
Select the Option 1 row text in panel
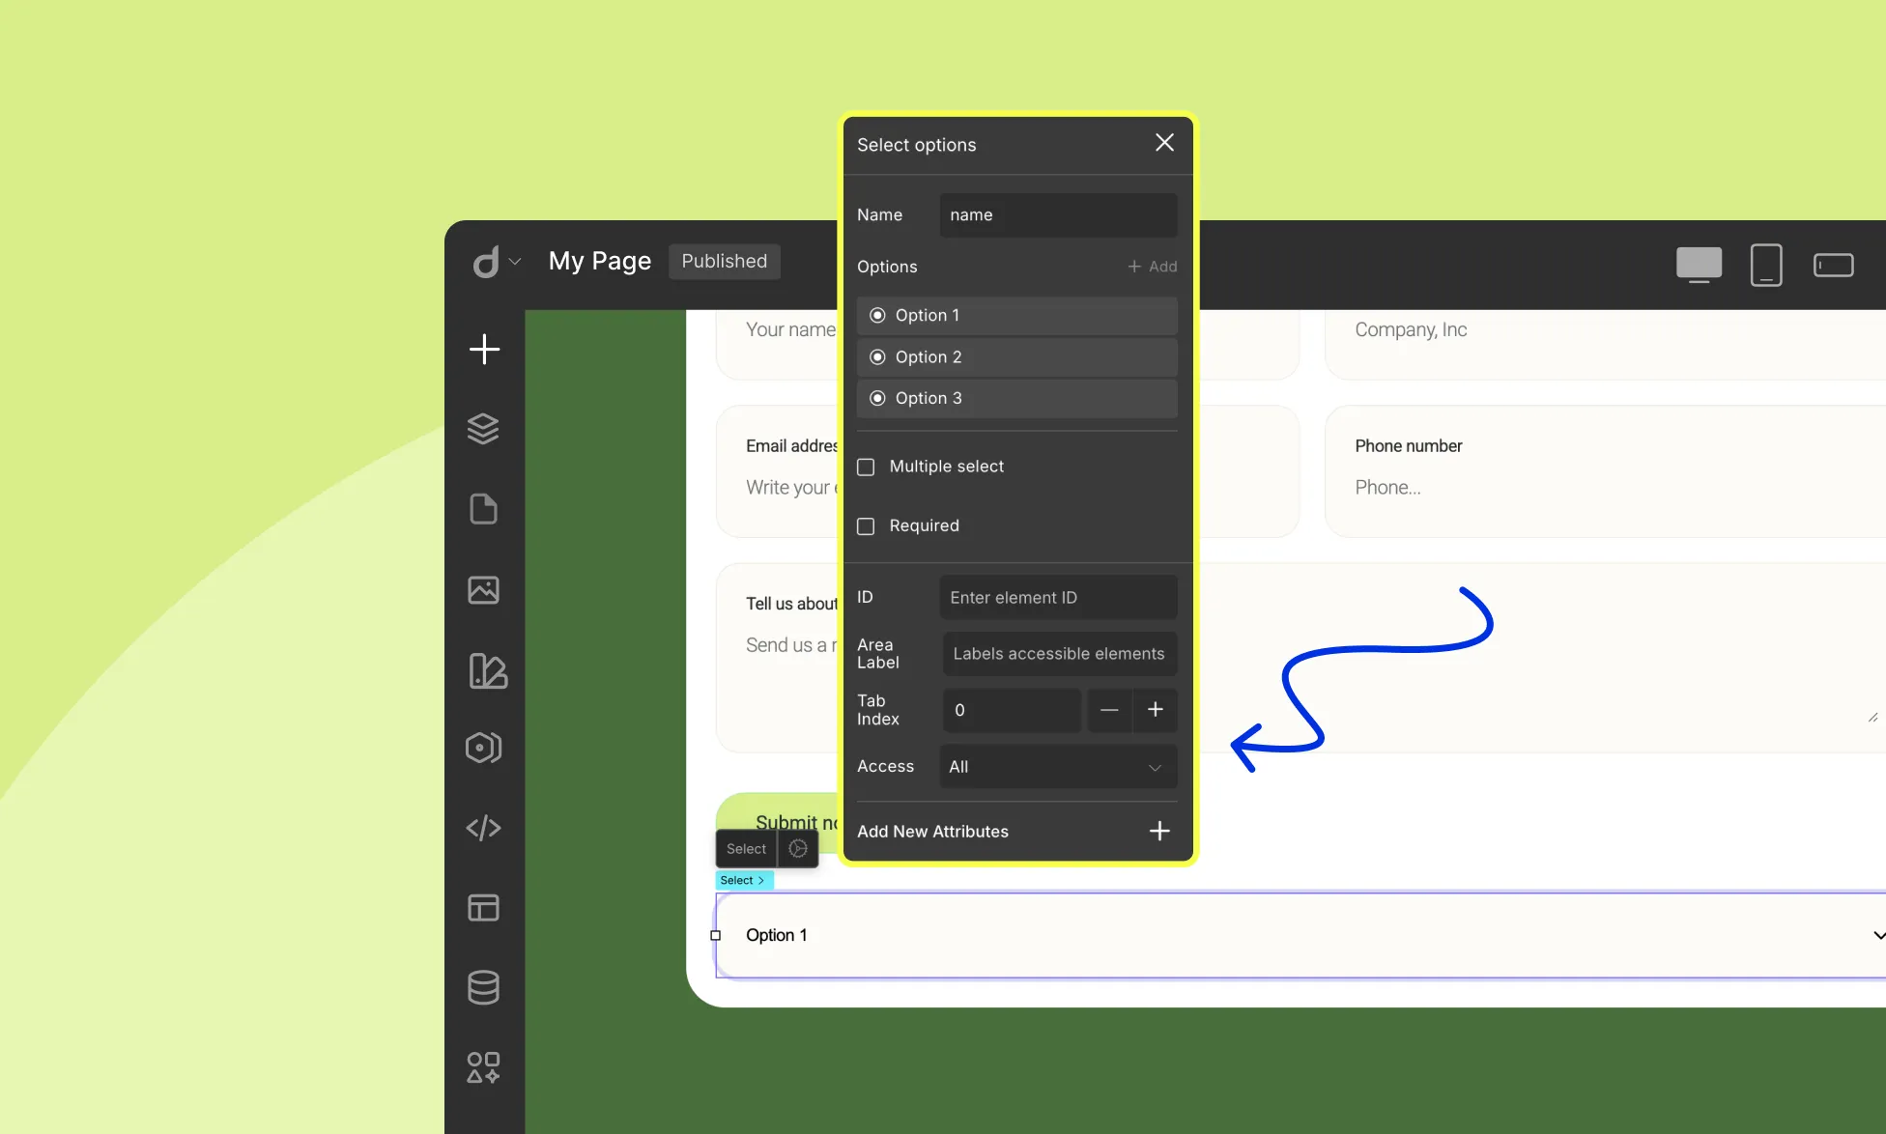click(x=928, y=315)
